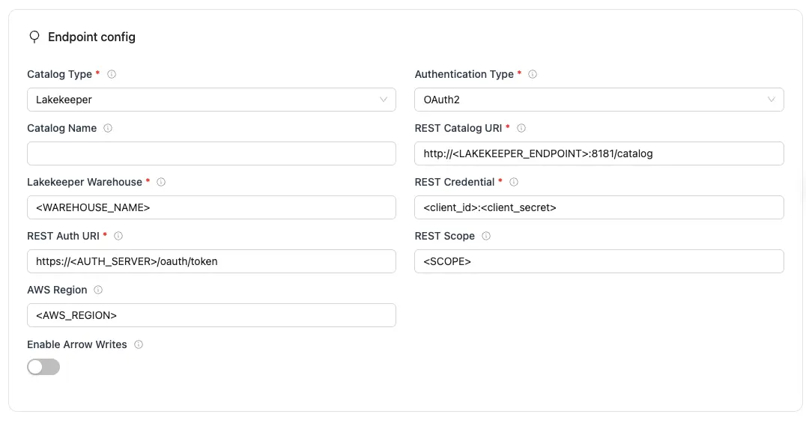Click the empty Catalog Name input field
The height and width of the screenshot is (423, 806).
(x=211, y=153)
